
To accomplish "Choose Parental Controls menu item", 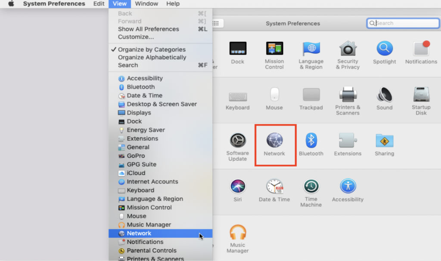I will [x=161, y=251].
